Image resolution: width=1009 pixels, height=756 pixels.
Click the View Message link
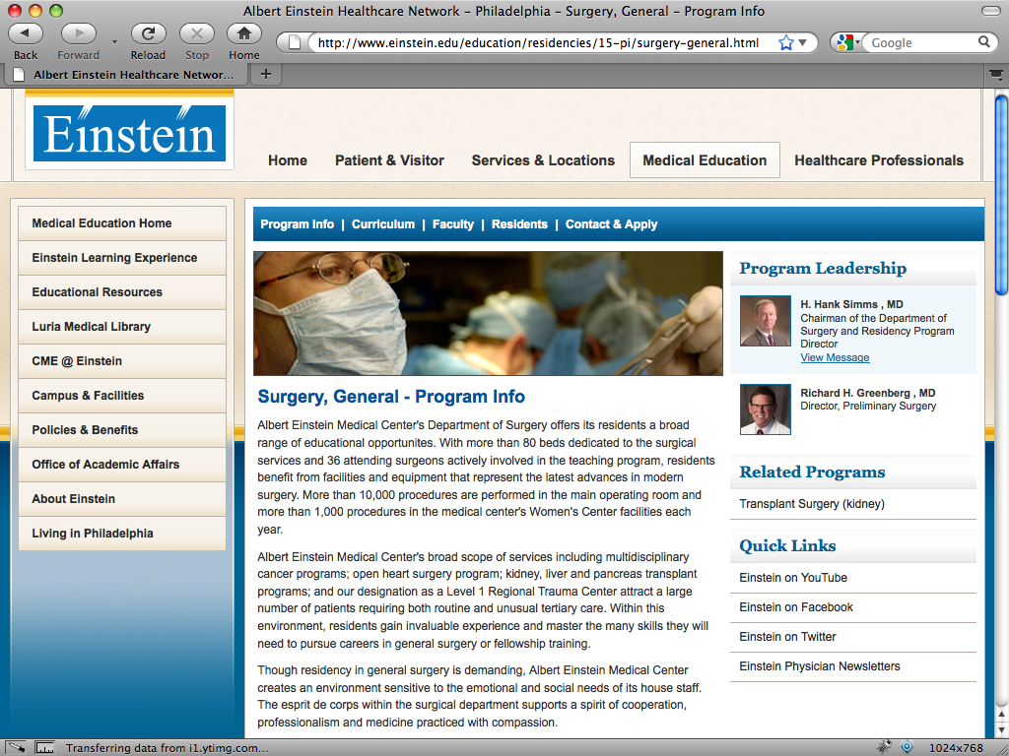tap(835, 357)
